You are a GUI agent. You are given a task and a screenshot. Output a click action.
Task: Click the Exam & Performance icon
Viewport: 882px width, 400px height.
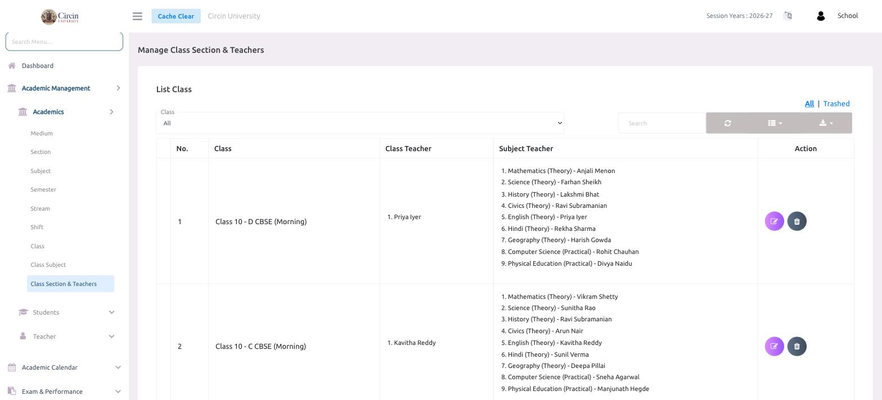pyautogui.click(x=12, y=392)
